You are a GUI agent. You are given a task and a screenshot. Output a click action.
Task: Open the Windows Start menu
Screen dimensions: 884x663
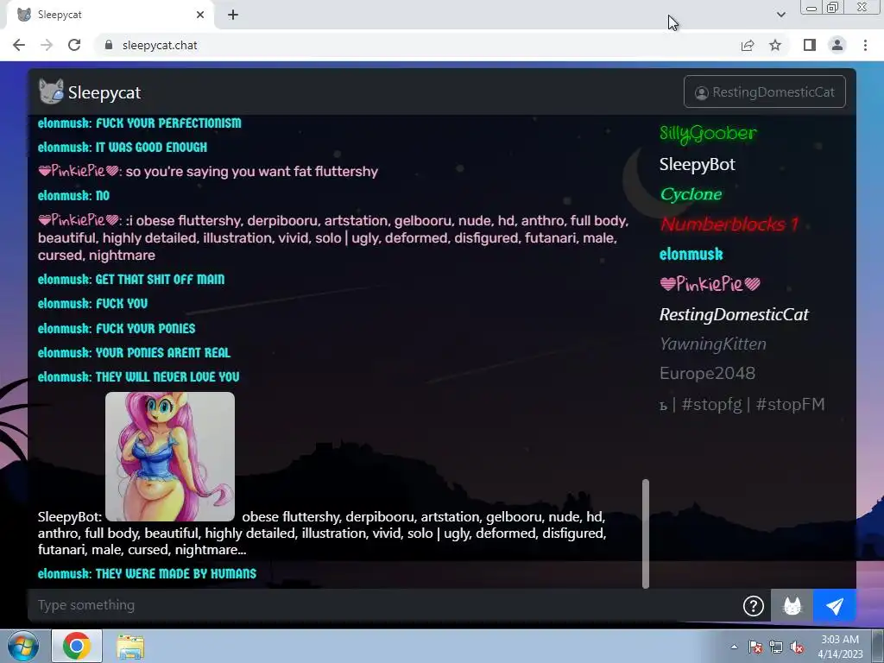[23, 646]
